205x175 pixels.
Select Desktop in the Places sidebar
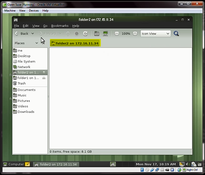tap(30, 56)
